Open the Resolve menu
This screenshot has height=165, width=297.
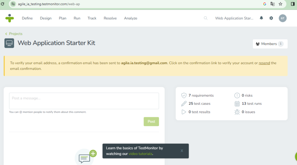(x=110, y=18)
